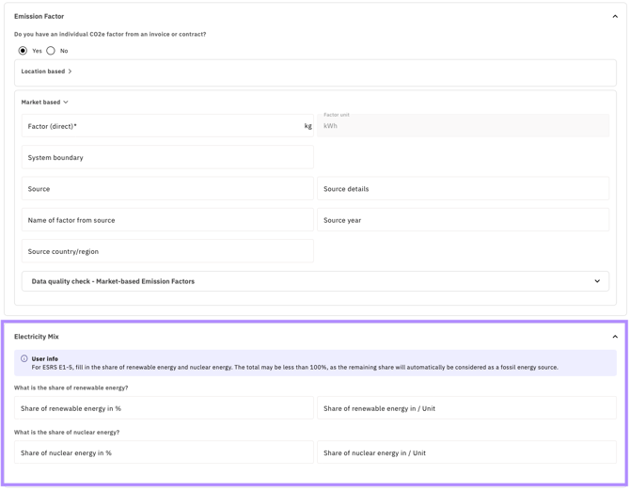Click 'What is the share of renewable energy?' label
Image resolution: width=630 pixels, height=491 pixels.
[71, 388]
